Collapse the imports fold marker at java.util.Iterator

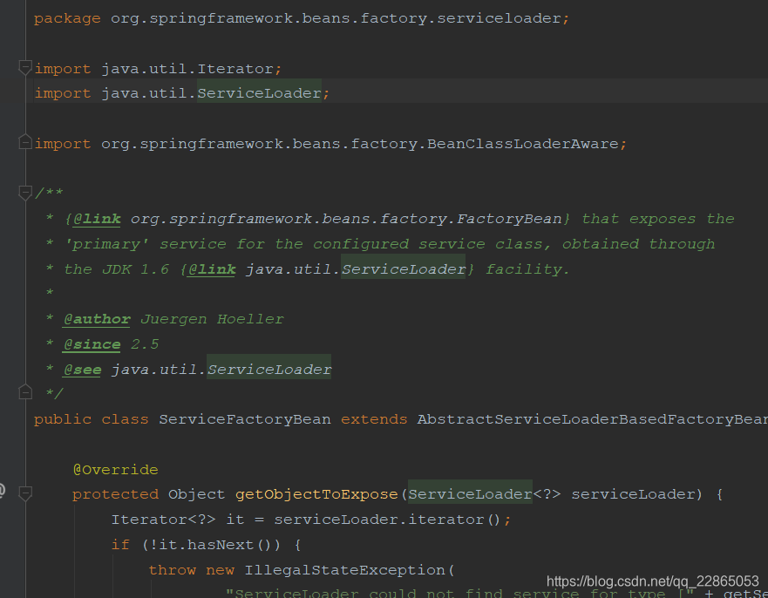tap(25, 68)
